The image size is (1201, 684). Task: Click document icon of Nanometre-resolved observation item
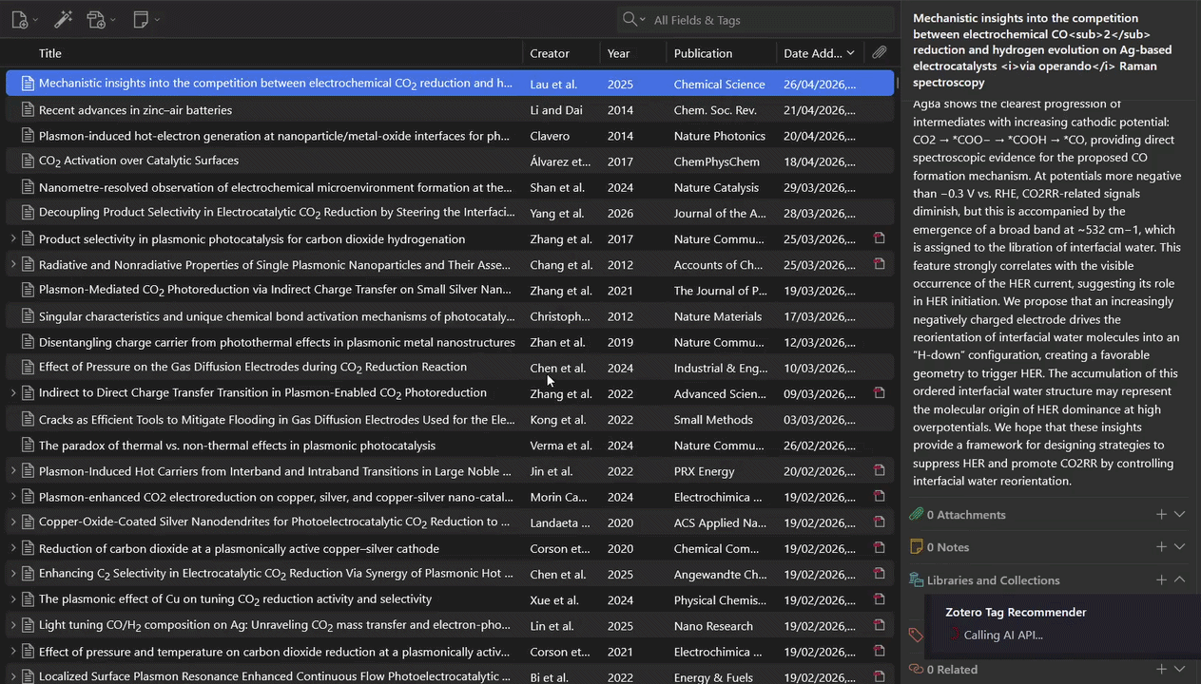click(x=29, y=187)
